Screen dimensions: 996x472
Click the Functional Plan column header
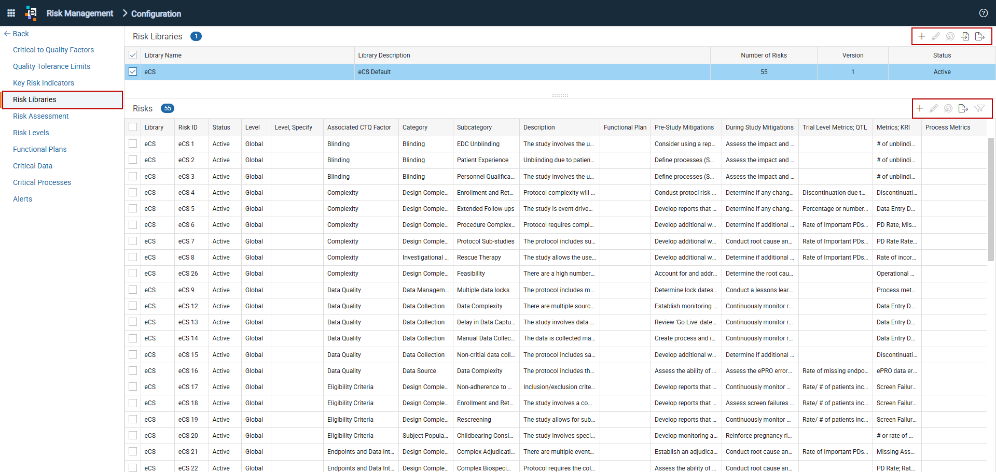point(625,127)
